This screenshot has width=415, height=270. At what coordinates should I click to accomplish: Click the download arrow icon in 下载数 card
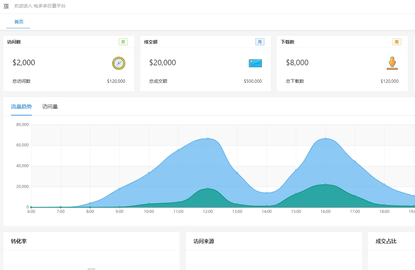pos(392,63)
